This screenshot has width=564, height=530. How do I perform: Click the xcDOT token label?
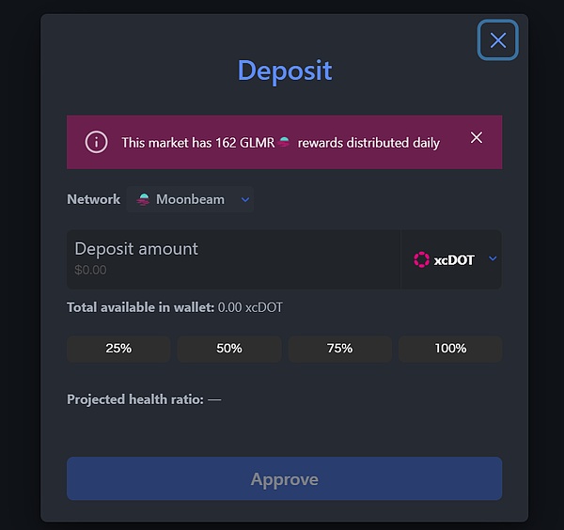coord(454,259)
